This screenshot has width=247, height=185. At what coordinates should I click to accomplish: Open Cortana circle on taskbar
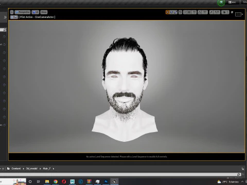tap(30, 181)
